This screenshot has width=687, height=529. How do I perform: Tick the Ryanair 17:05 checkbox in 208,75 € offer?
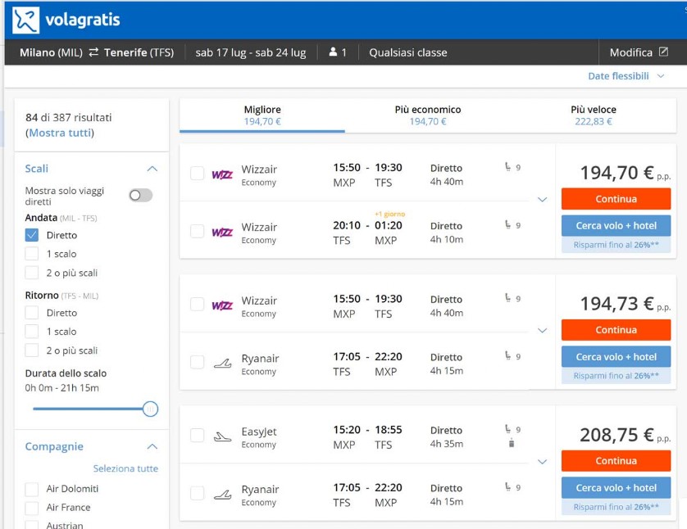[197, 493]
